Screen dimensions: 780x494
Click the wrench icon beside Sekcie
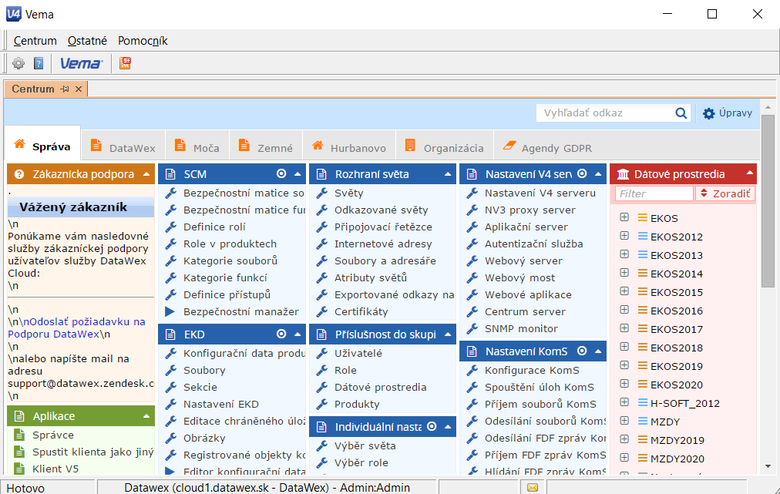point(170,387)
